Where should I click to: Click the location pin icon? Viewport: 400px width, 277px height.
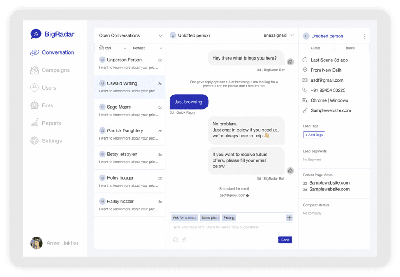click(305, 70)
